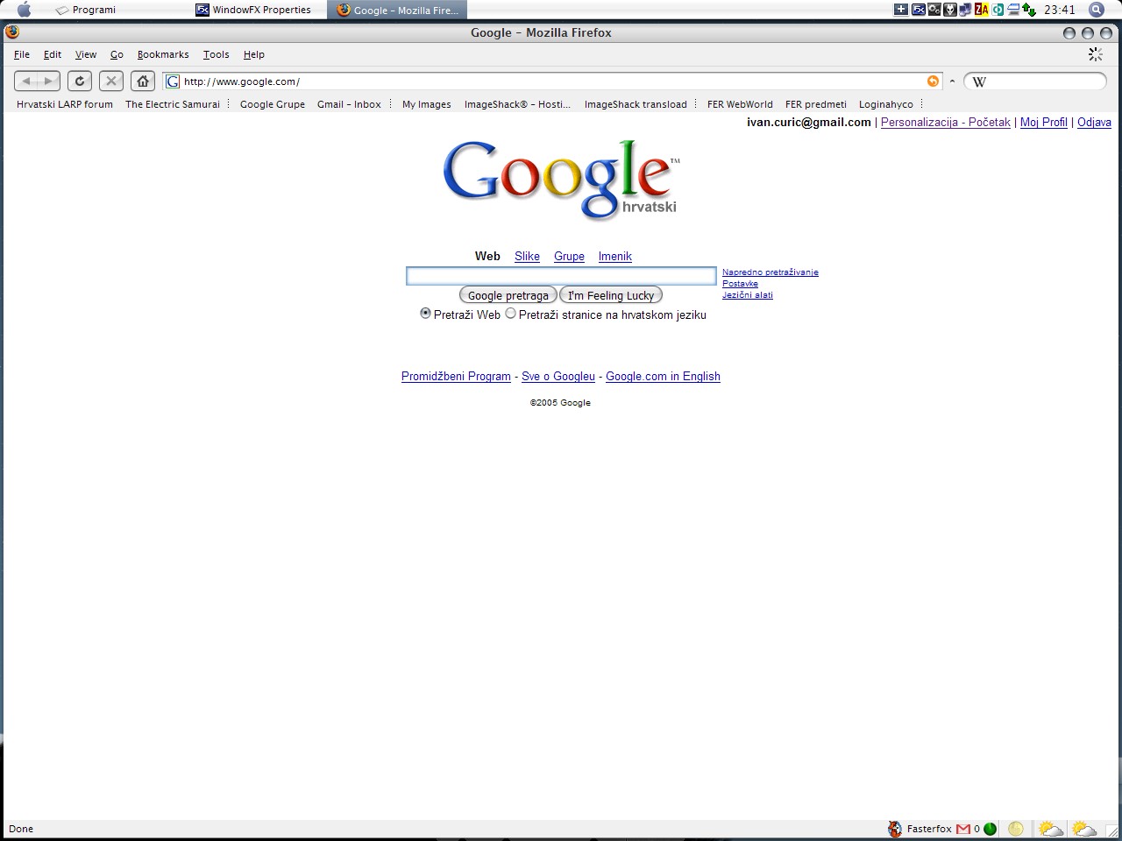The width and height of the screenshot is (1122, 841).
Task: Click the Wikipedia search engine icon
Action: point(979,81)
